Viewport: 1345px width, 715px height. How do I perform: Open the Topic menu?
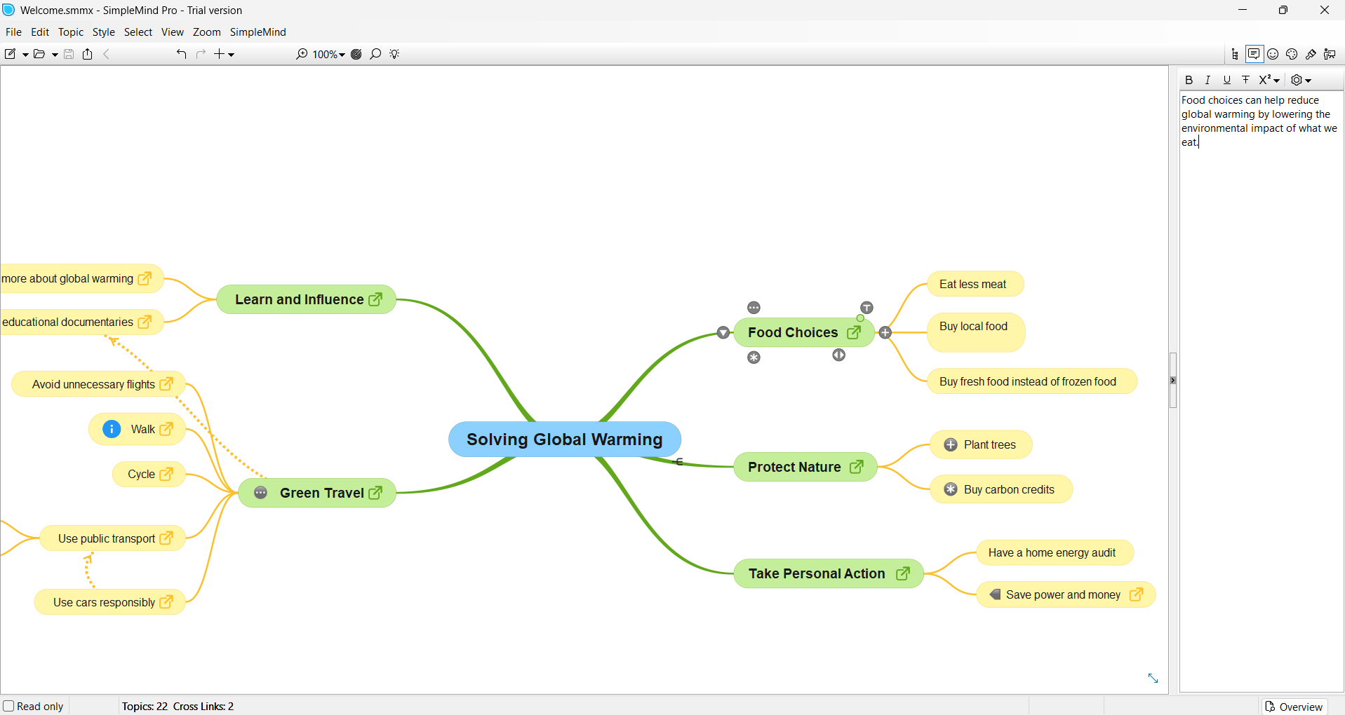[x=70, y=32]
